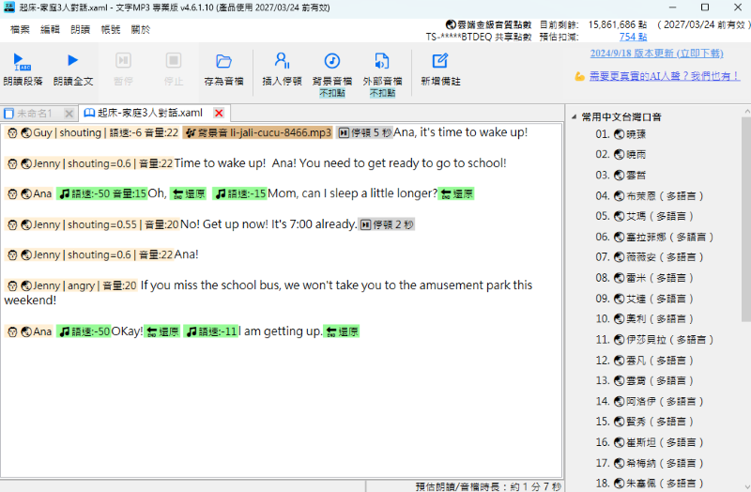Click the 存為音檔 save audio folder icon

click(x=223, y=62)
